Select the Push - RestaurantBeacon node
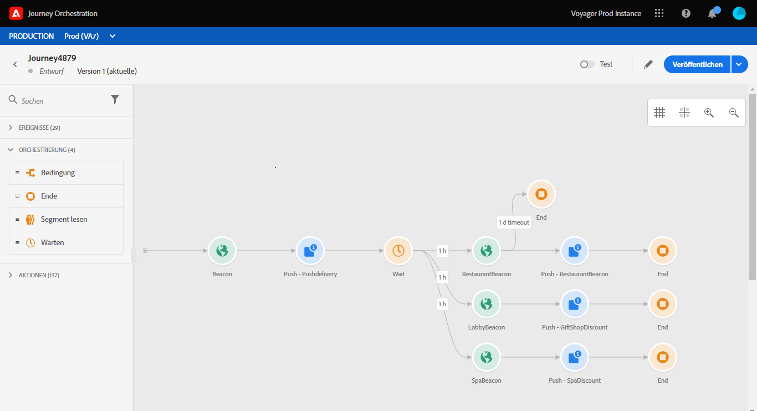This screenshot has width=757, height=411. pos(575,251)
